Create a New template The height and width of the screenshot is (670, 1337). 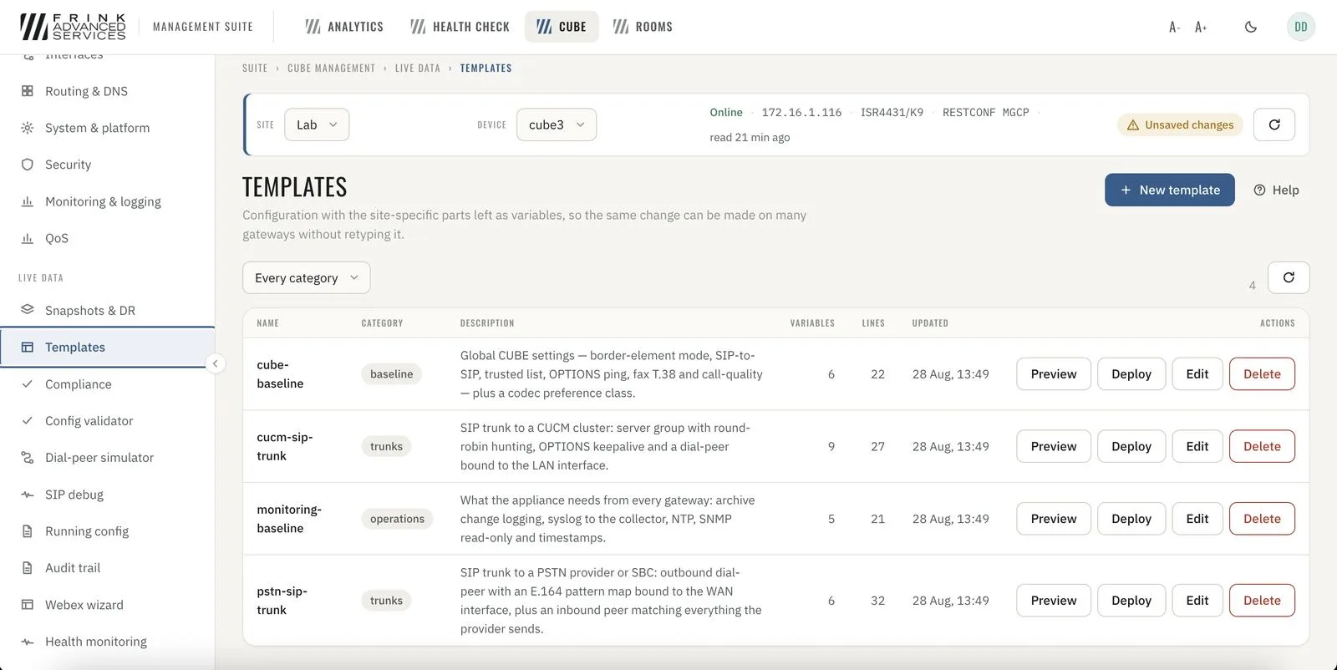pyautogui.click(x=1170, y=190)
